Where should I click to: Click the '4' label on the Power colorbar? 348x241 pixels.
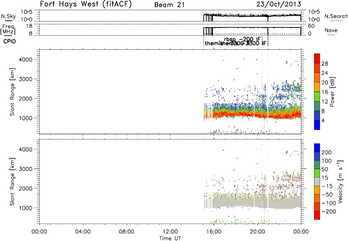click(x=323, y=120)
